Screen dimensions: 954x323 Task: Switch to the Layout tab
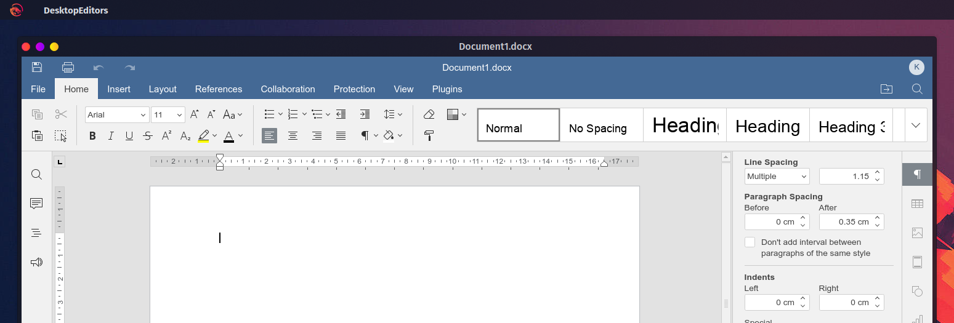pyautogui.click(x=163, y=89)
